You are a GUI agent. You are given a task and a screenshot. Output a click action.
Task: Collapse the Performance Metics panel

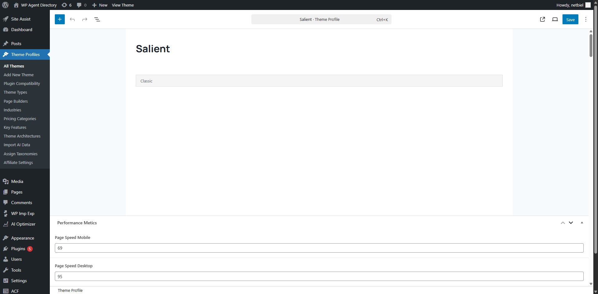pos(582,223)
